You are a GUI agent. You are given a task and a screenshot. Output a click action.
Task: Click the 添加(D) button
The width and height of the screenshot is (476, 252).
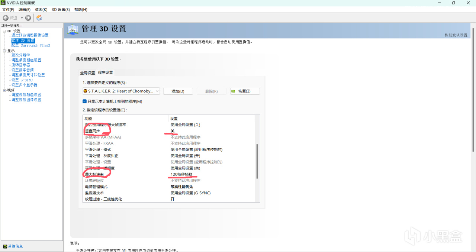178,91
